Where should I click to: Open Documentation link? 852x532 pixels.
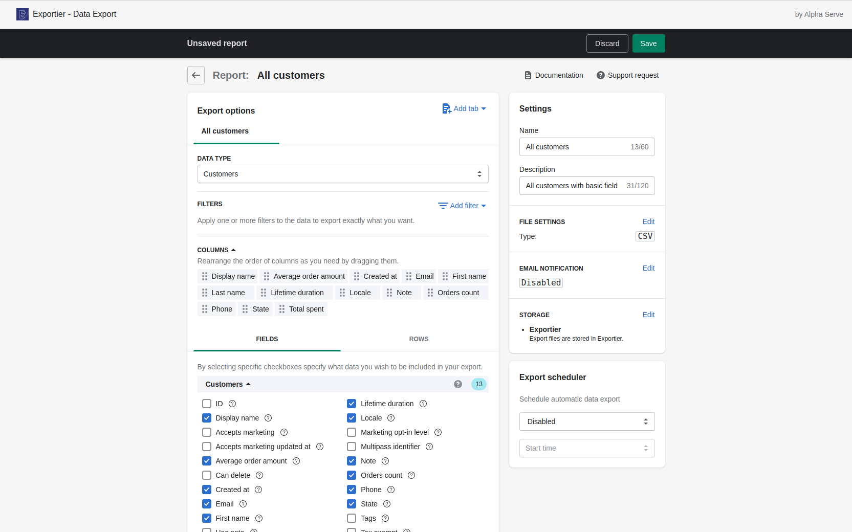coord(554,75)
